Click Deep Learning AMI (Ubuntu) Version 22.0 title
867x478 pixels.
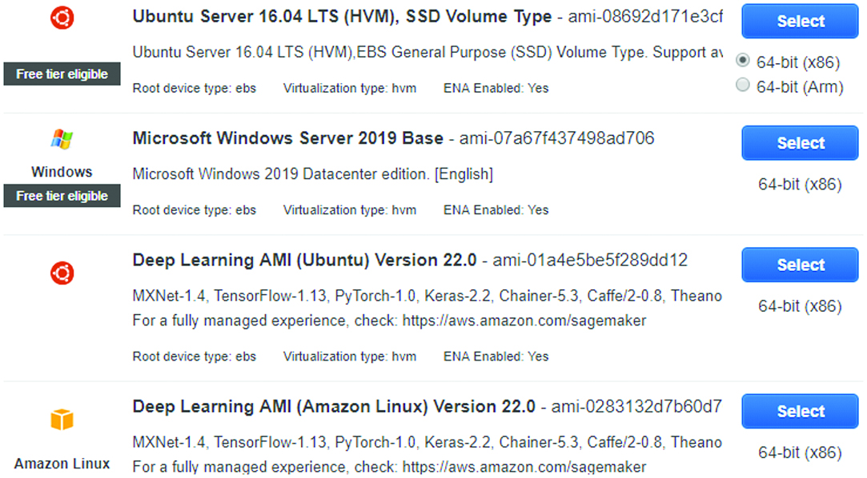click(x=304, y=261)
